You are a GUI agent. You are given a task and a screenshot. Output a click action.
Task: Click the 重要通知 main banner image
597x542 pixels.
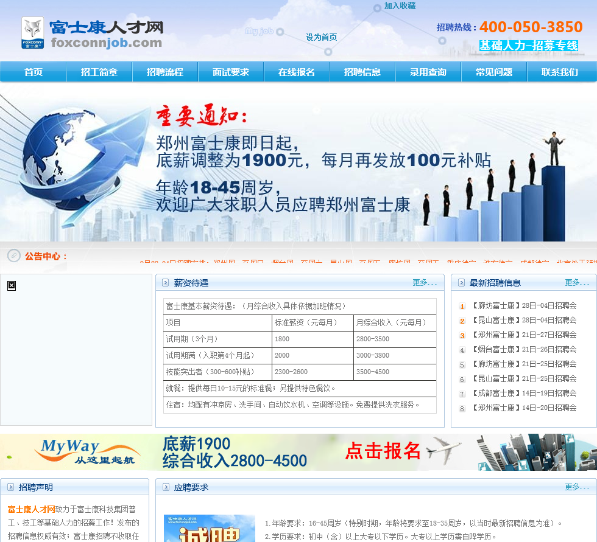298,162
